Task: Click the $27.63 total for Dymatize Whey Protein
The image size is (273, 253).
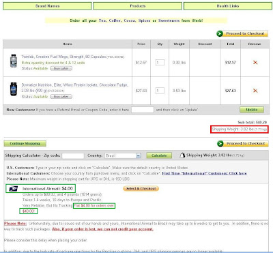Action: click(x=231, y=91)
